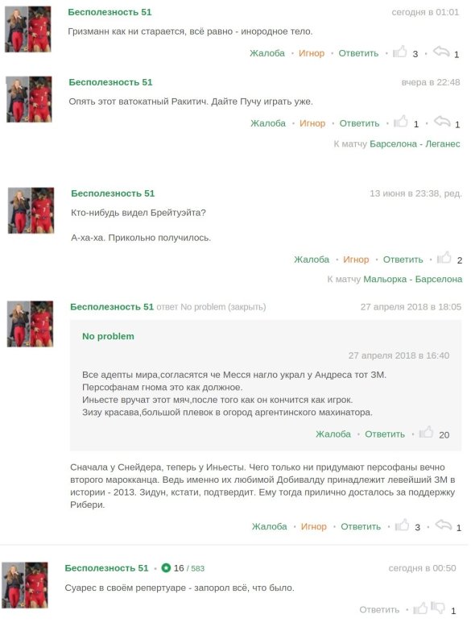Ignore user on the Ракитич comment
Image resolution: width=471 pixels, height=627 pixels.
click(312, 123)
